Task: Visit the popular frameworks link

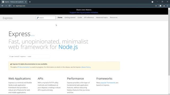Action: tap(108, 83)
